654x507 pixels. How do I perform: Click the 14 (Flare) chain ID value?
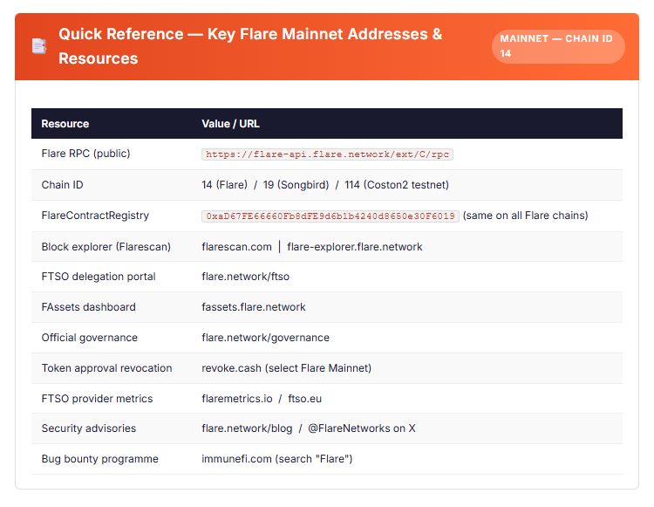(224, 185)
